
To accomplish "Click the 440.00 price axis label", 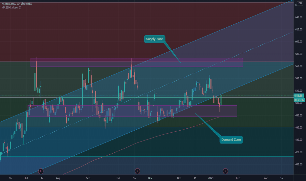I will coord(299,140).
